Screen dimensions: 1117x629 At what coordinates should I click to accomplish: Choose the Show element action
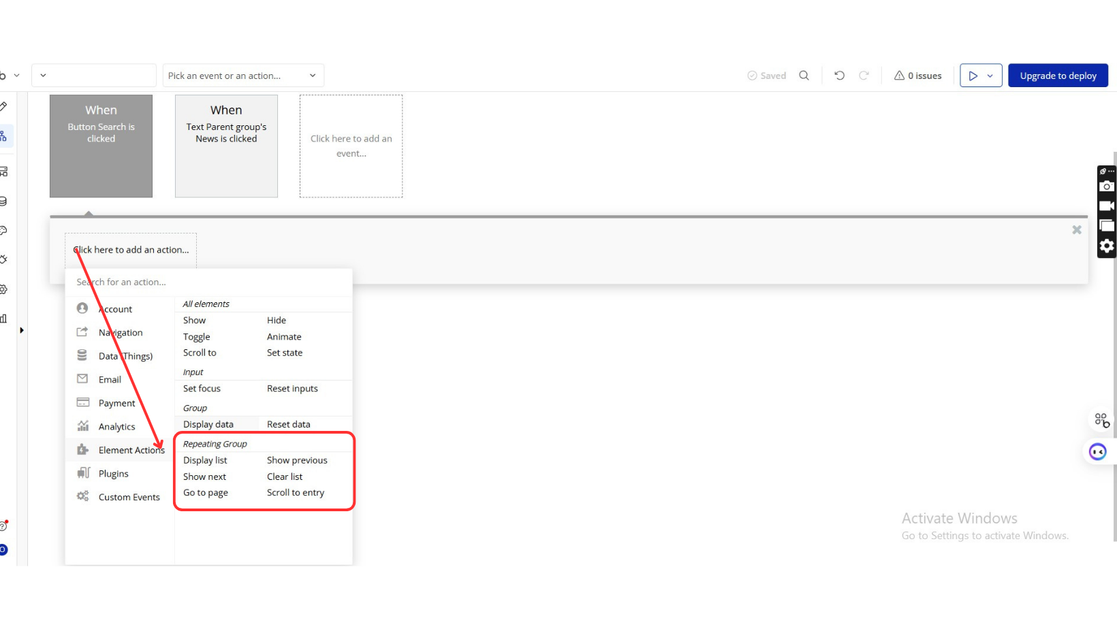tap(194, 320)
